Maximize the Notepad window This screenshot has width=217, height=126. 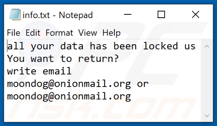click(161, 14)
